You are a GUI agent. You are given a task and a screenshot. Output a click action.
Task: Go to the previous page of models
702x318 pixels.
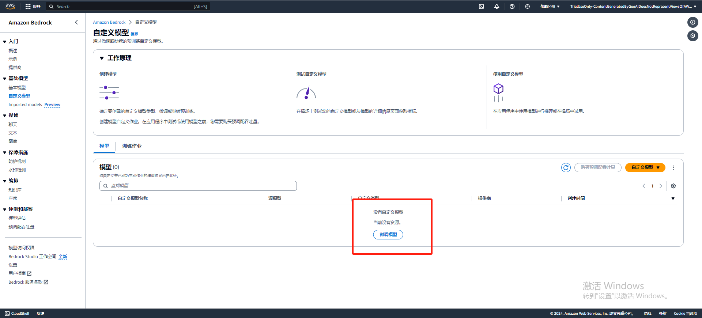[644, 186]
